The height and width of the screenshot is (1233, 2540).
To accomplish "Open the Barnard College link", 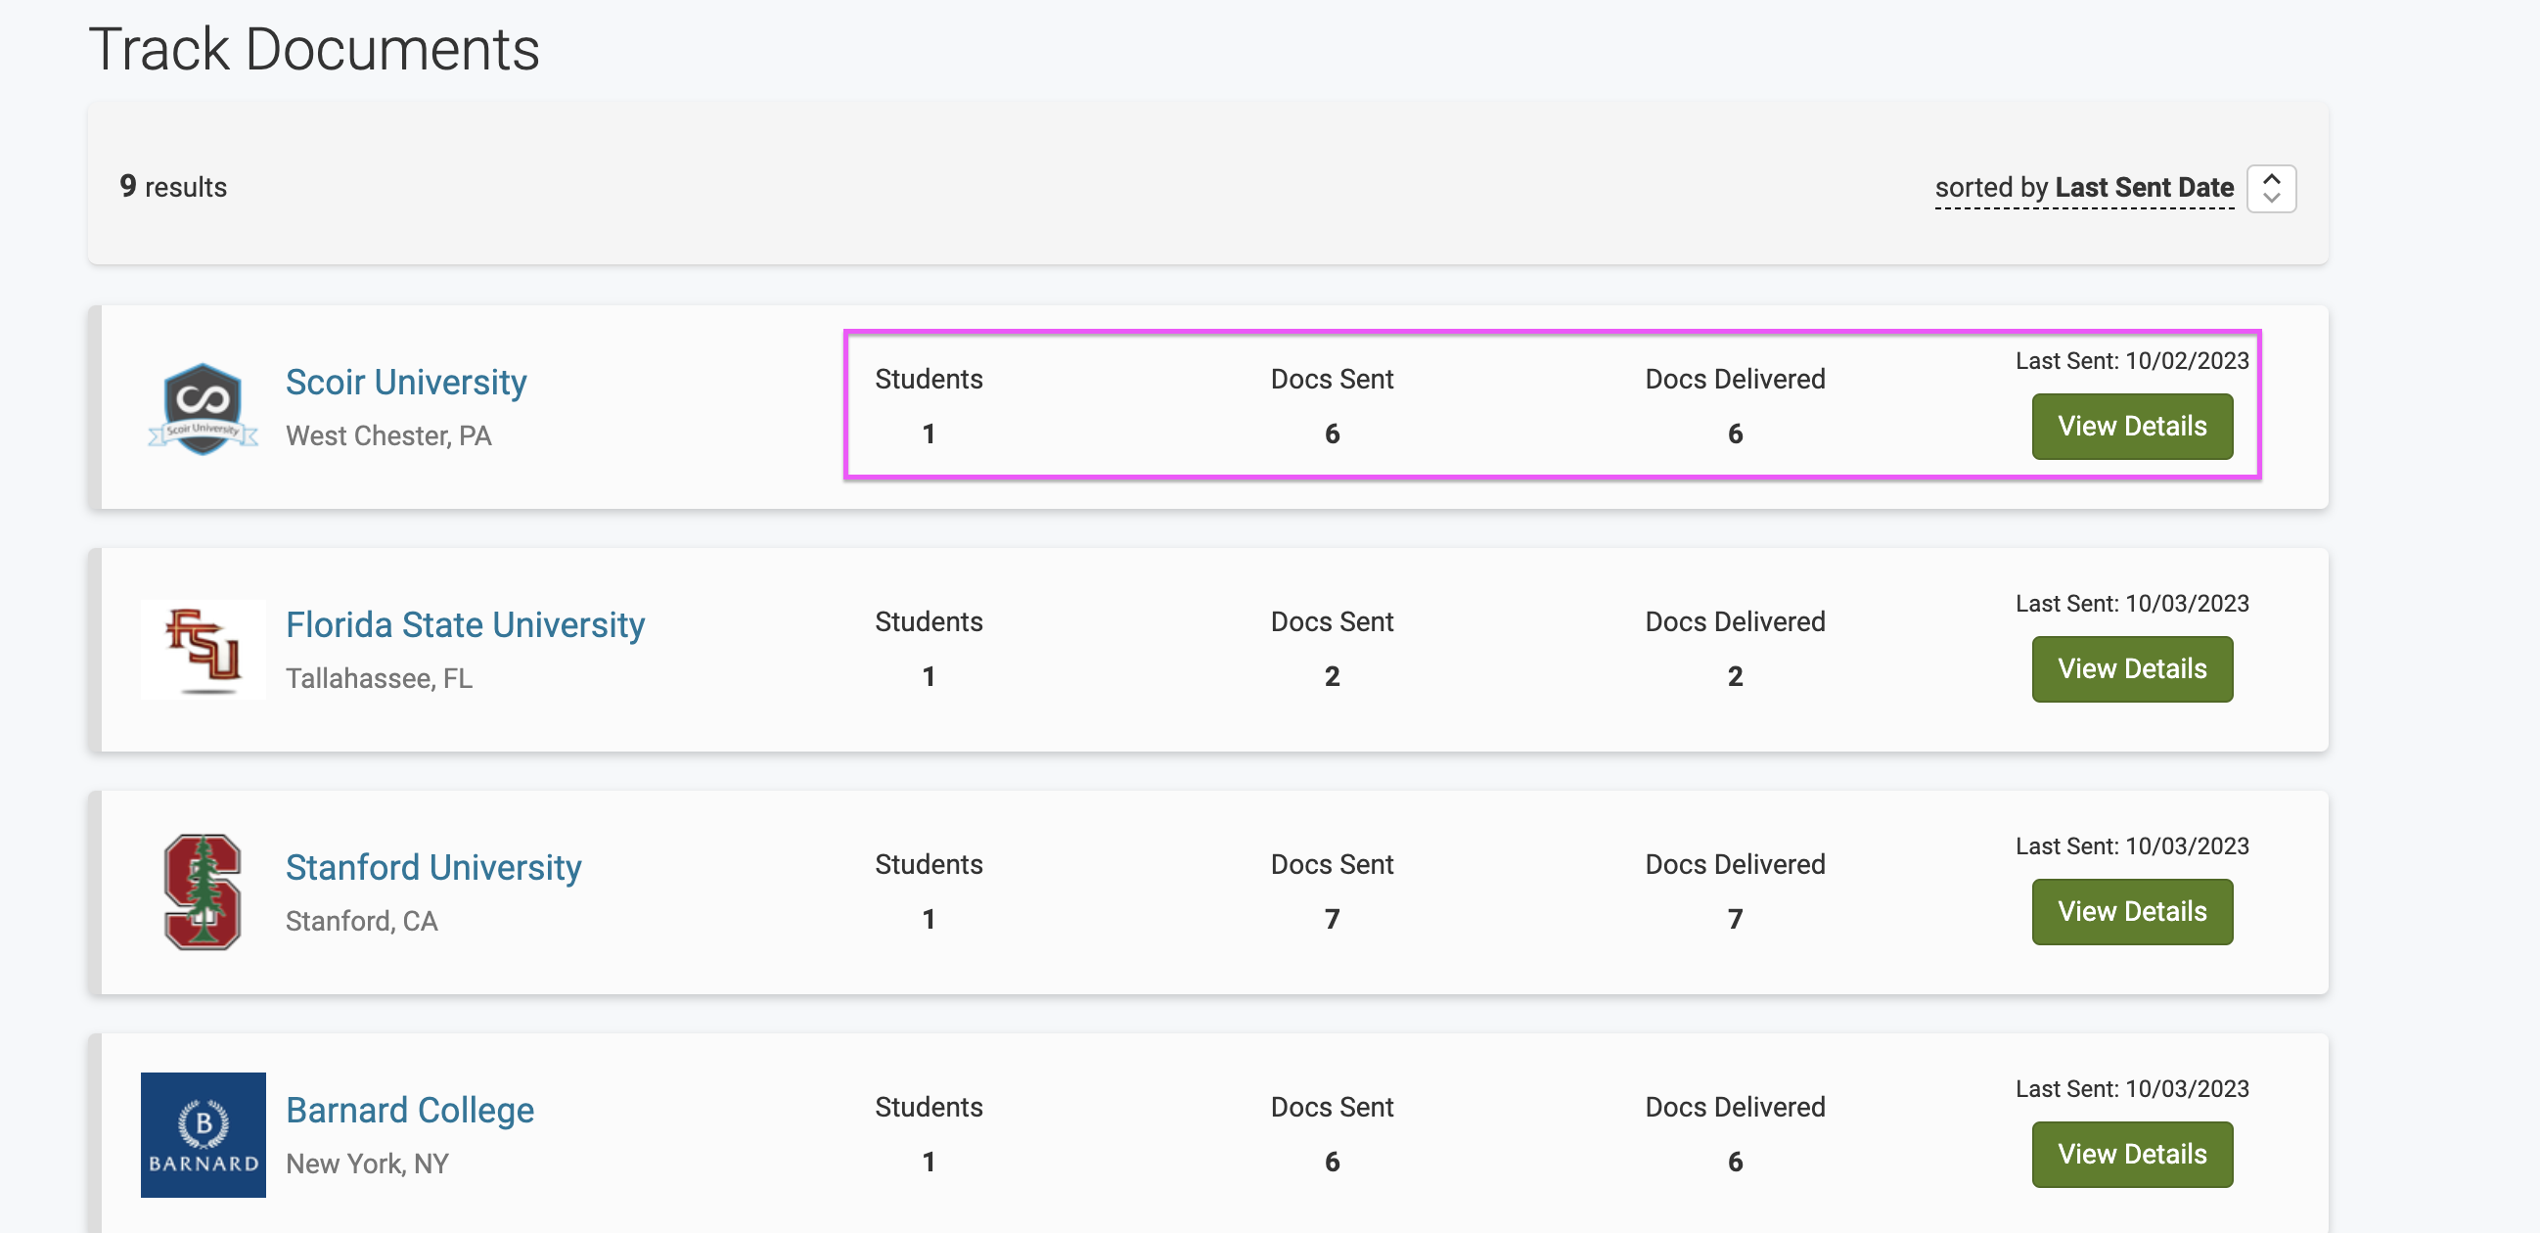I will (410, 1110).
